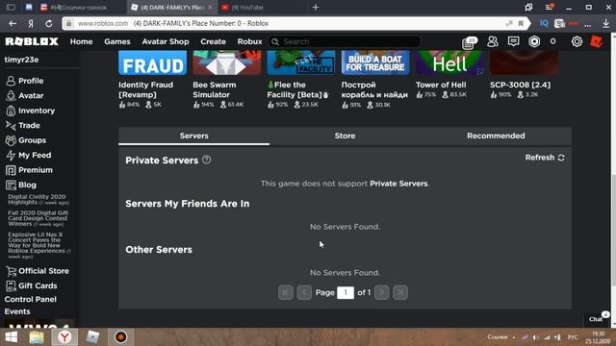
Task: Open the notifications stream icon
Action: [469, 42]
